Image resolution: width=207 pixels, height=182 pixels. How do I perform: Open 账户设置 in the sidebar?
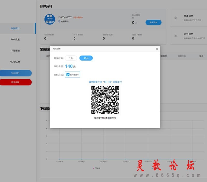tap(15, 39)
